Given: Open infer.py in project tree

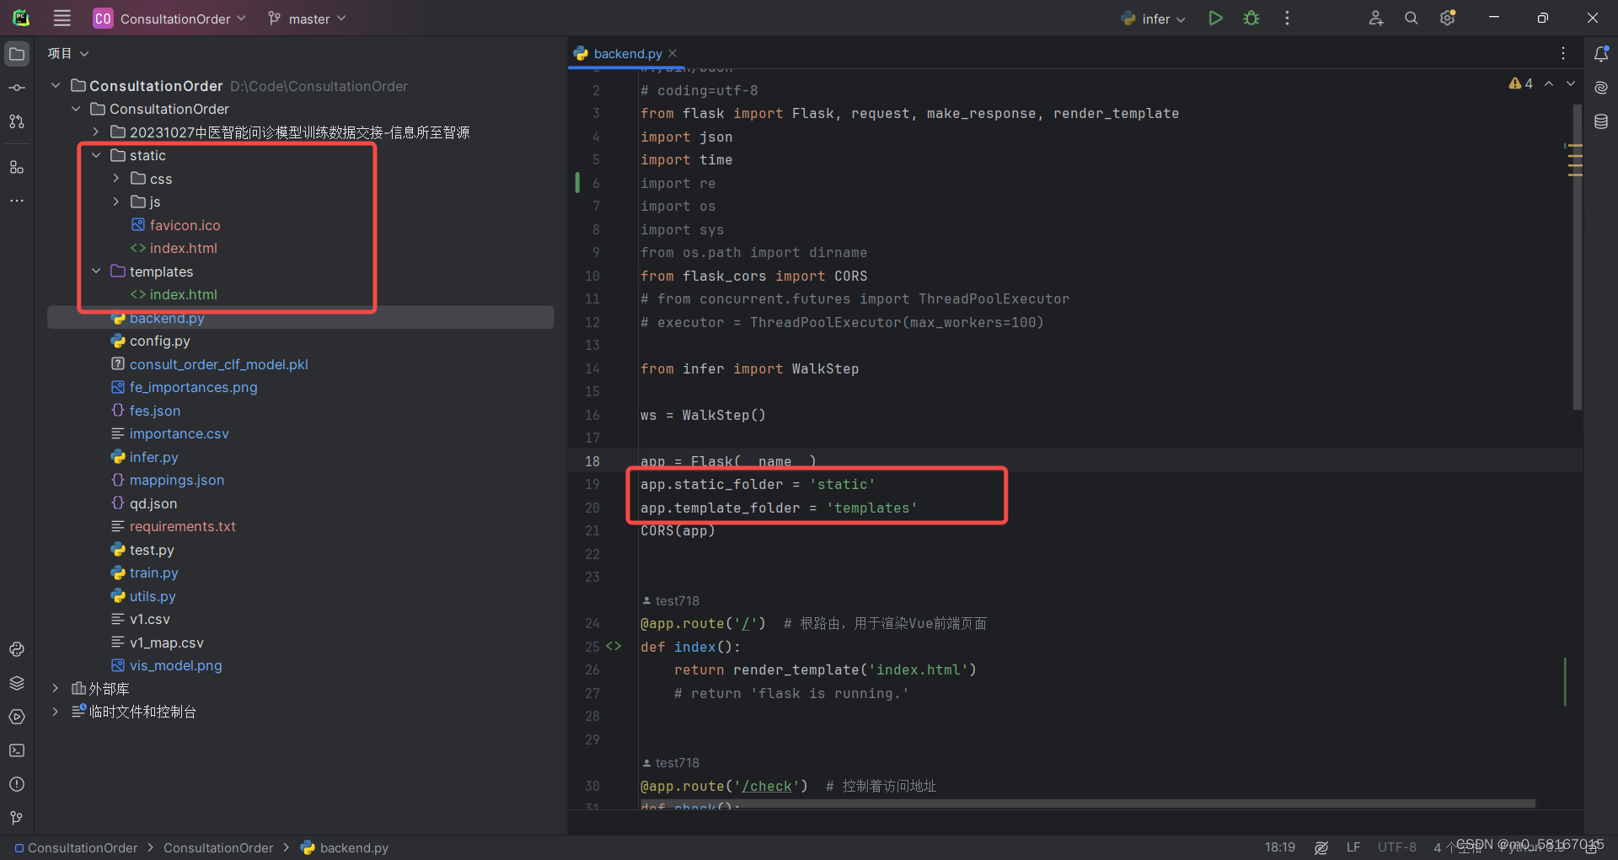Looking at the screenshot, I should point(153,457).
